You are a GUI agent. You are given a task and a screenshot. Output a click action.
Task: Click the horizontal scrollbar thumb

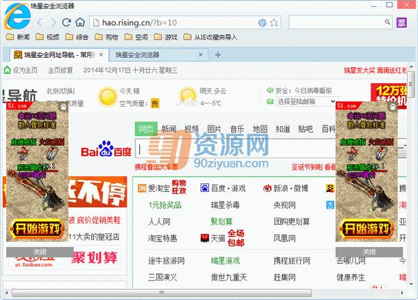click(162, 293)
